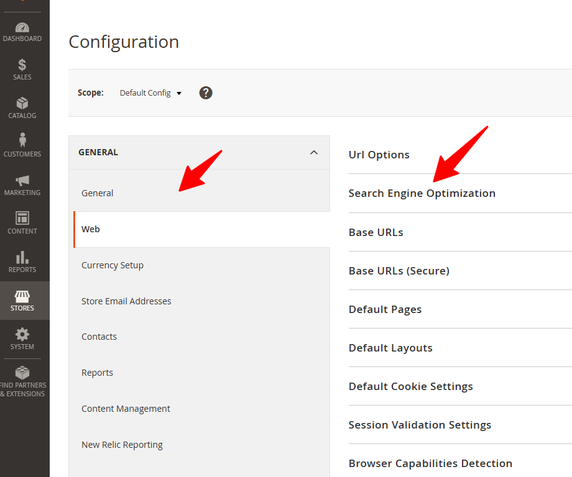Collapse the GENERAL section chevron
This screenshot has width=572, height=477.
pyautogui.click(x=314, y=152)
